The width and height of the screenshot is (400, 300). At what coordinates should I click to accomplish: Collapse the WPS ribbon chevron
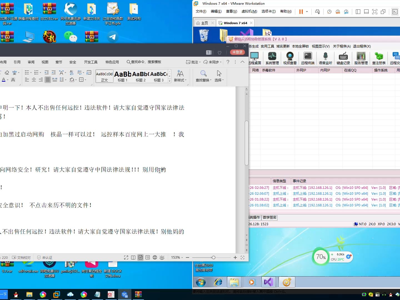coord(242,62)
